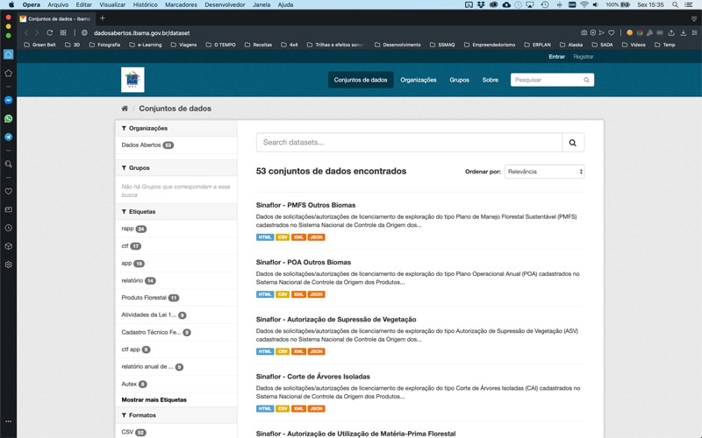Open Receitas bookmarks folder
This screenshot has width=702, height=438.
(x=258, y=45)
